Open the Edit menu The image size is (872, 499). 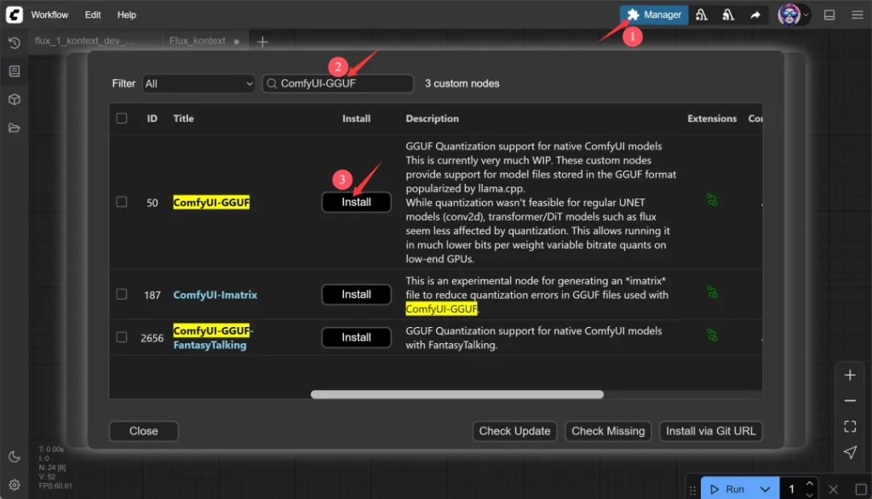(x=92, y=15)
